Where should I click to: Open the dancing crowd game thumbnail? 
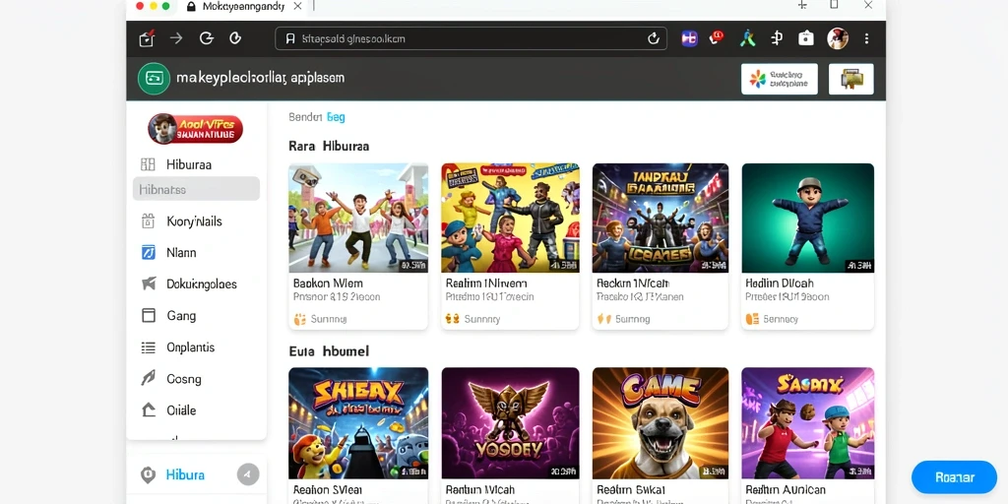(358, 218)
